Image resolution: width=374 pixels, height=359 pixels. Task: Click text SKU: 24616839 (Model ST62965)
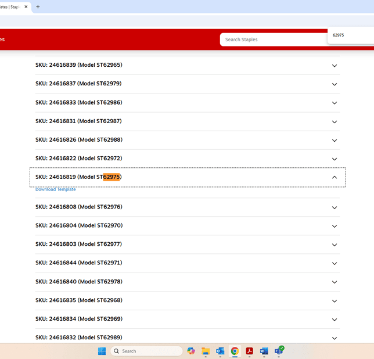(x=79, y=65)
